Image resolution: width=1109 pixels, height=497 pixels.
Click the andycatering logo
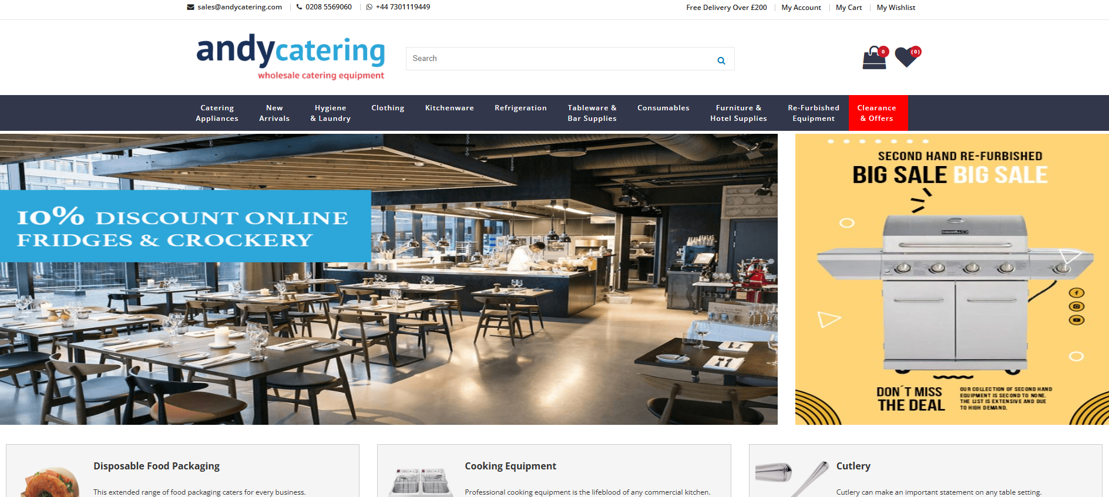pos(291,57)
